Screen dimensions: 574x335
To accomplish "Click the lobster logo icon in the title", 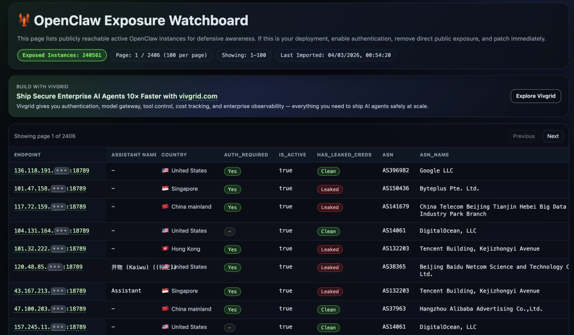I will (24, 21).
